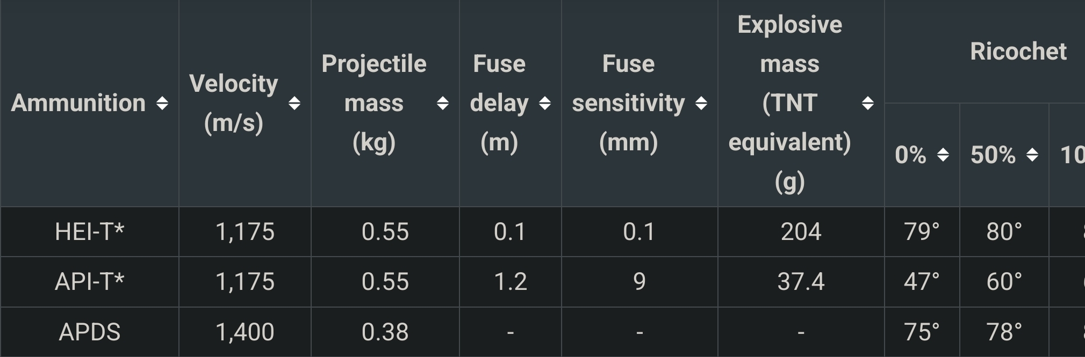This screenshot has width=1085, height=357.
Task: Sort by Fuse sensitivity arrow icon
Action: pyautogui.click(x=701, y=103)
